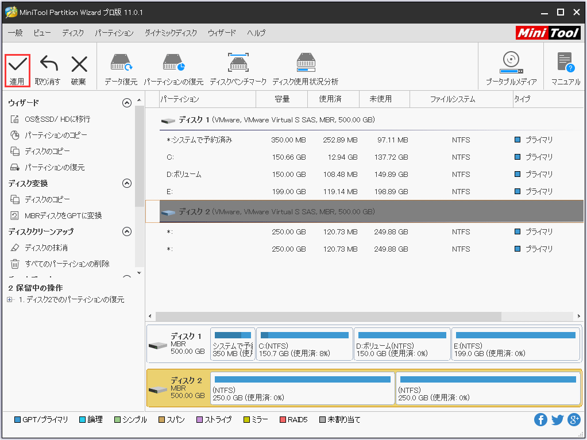Open MiniTool Facebook page icon
This screenshot has width=587, height=440.
click(x=540, y=420)
